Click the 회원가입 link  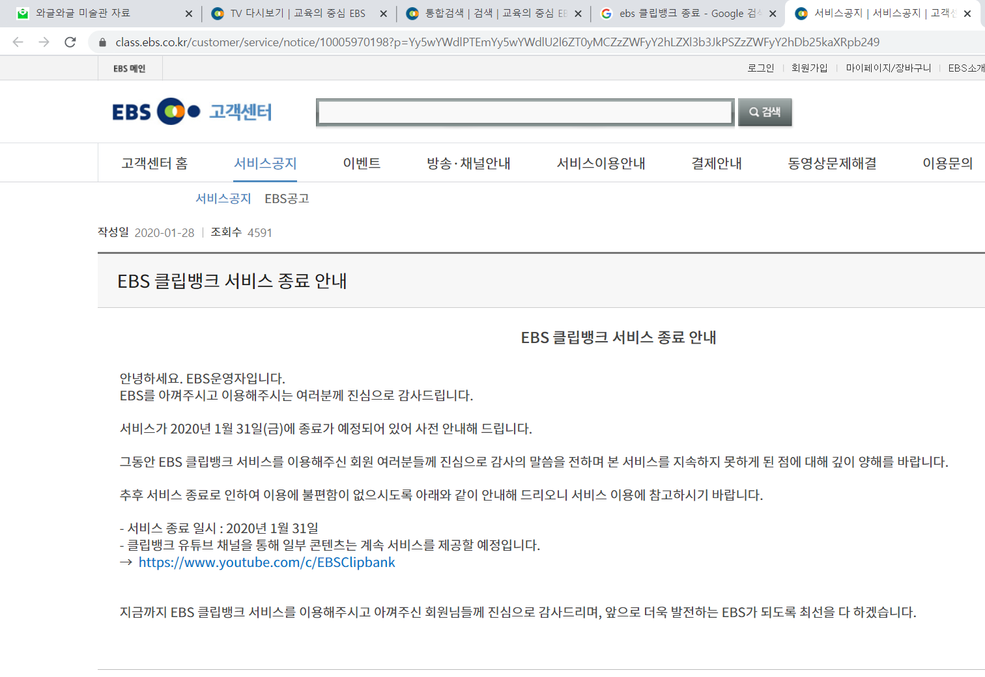pyautogui.click(x=809, y=68)
